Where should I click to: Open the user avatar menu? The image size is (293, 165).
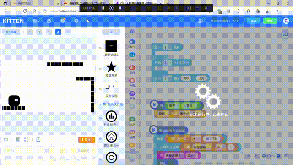[x=286, y=21]
